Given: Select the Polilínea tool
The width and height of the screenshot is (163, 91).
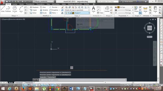Looking at the screenshot, I should tap(8, 9).
